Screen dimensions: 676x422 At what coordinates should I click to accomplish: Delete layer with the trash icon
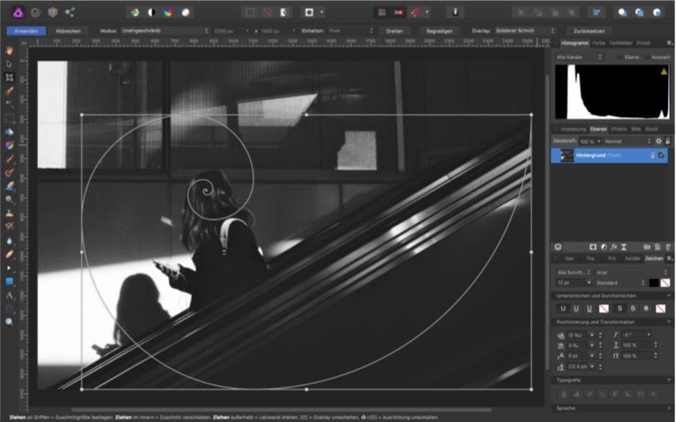coord(668,247)
